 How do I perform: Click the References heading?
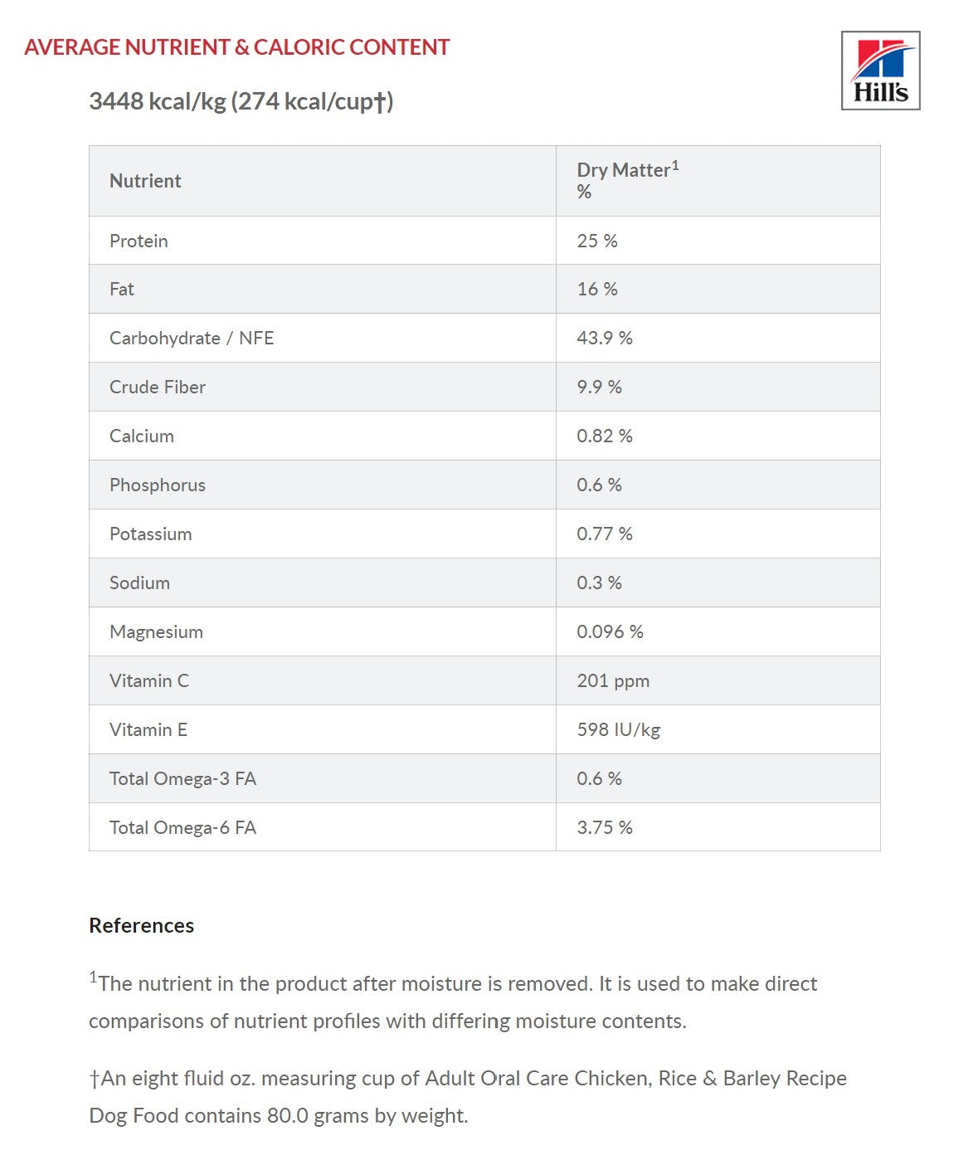pyautogui.click(x=141, y=925)
